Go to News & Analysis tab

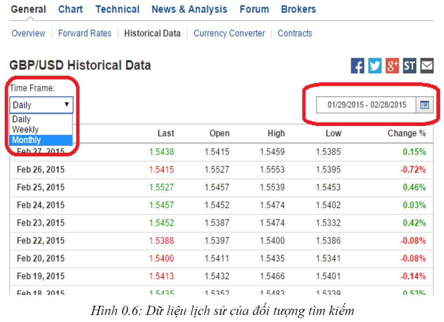189,9
